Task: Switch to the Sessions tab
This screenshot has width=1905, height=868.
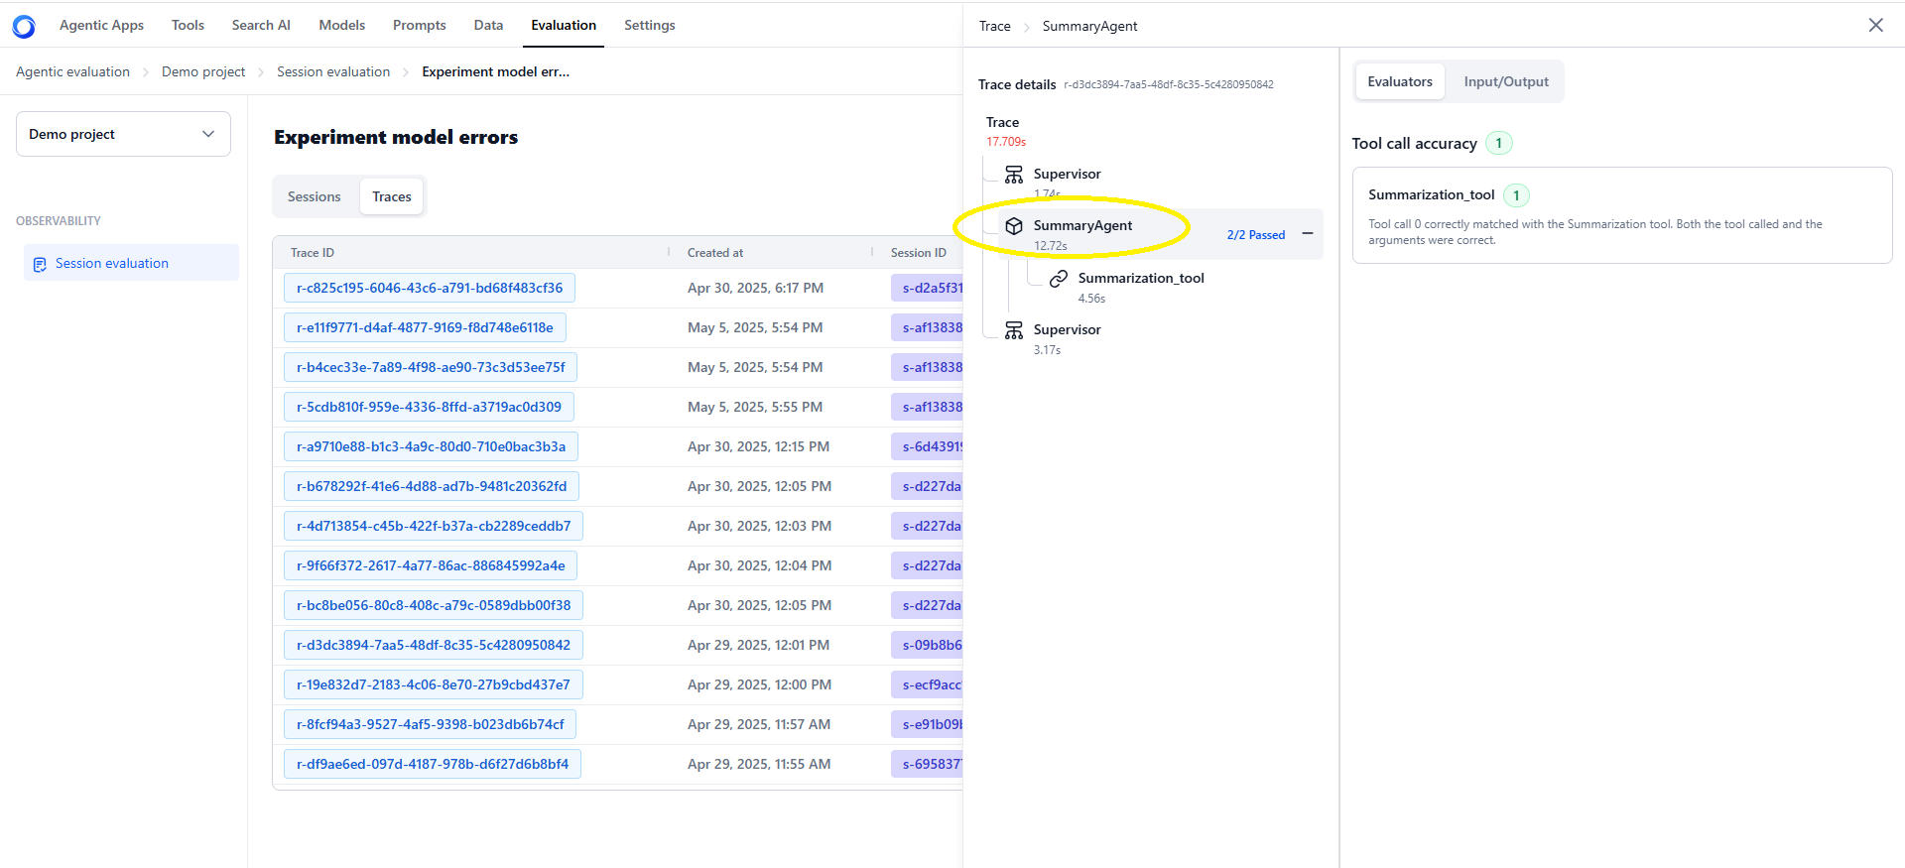Action: 315,196
